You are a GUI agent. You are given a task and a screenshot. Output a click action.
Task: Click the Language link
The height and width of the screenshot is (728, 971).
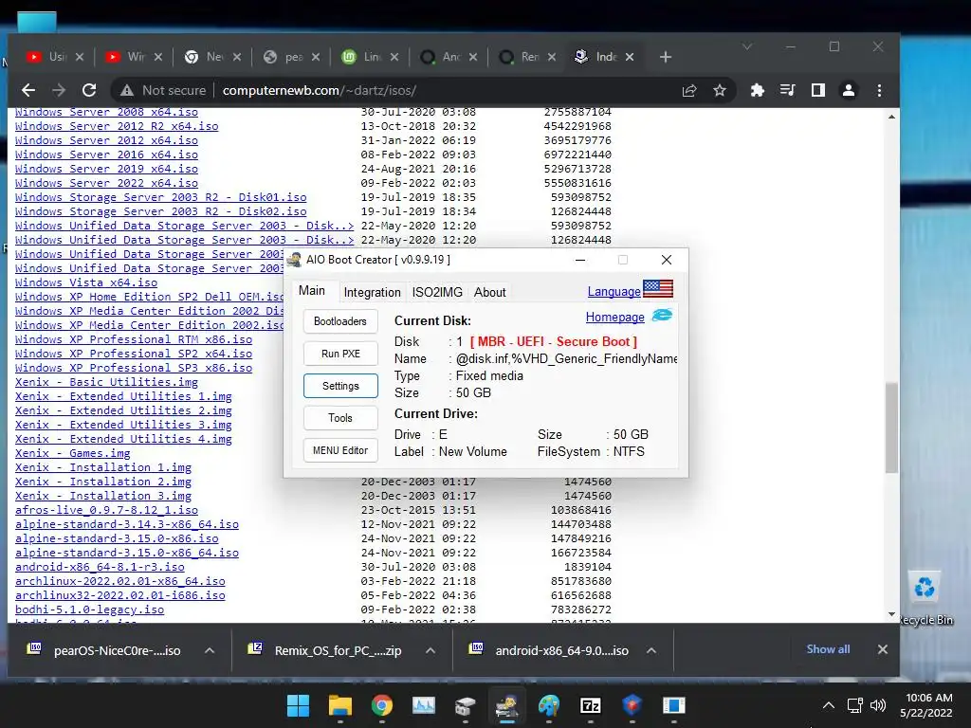pyautogui.click(x=614, y=291)
